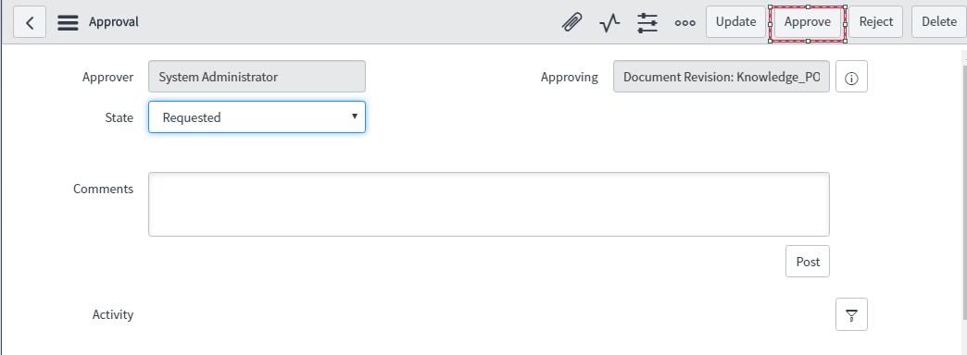
Task: Open the hamburger context menu beside Approval
Action: [x=68, y=22]
